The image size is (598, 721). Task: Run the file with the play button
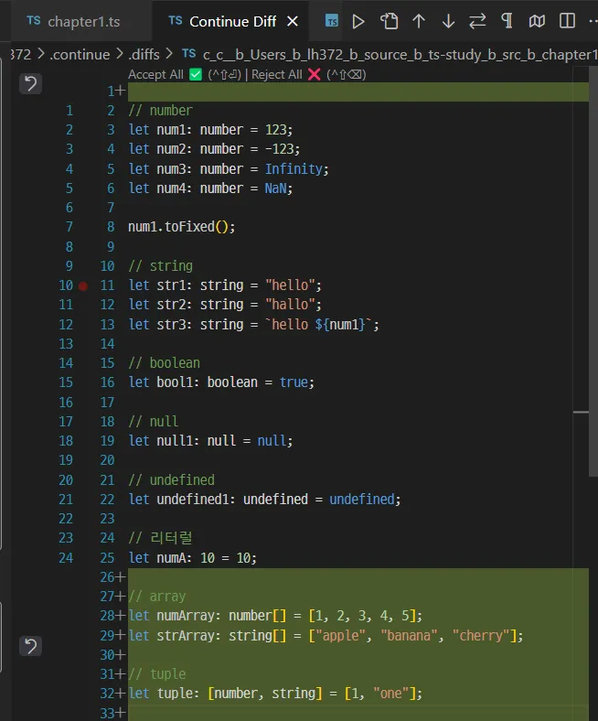[x=358, y=21]
